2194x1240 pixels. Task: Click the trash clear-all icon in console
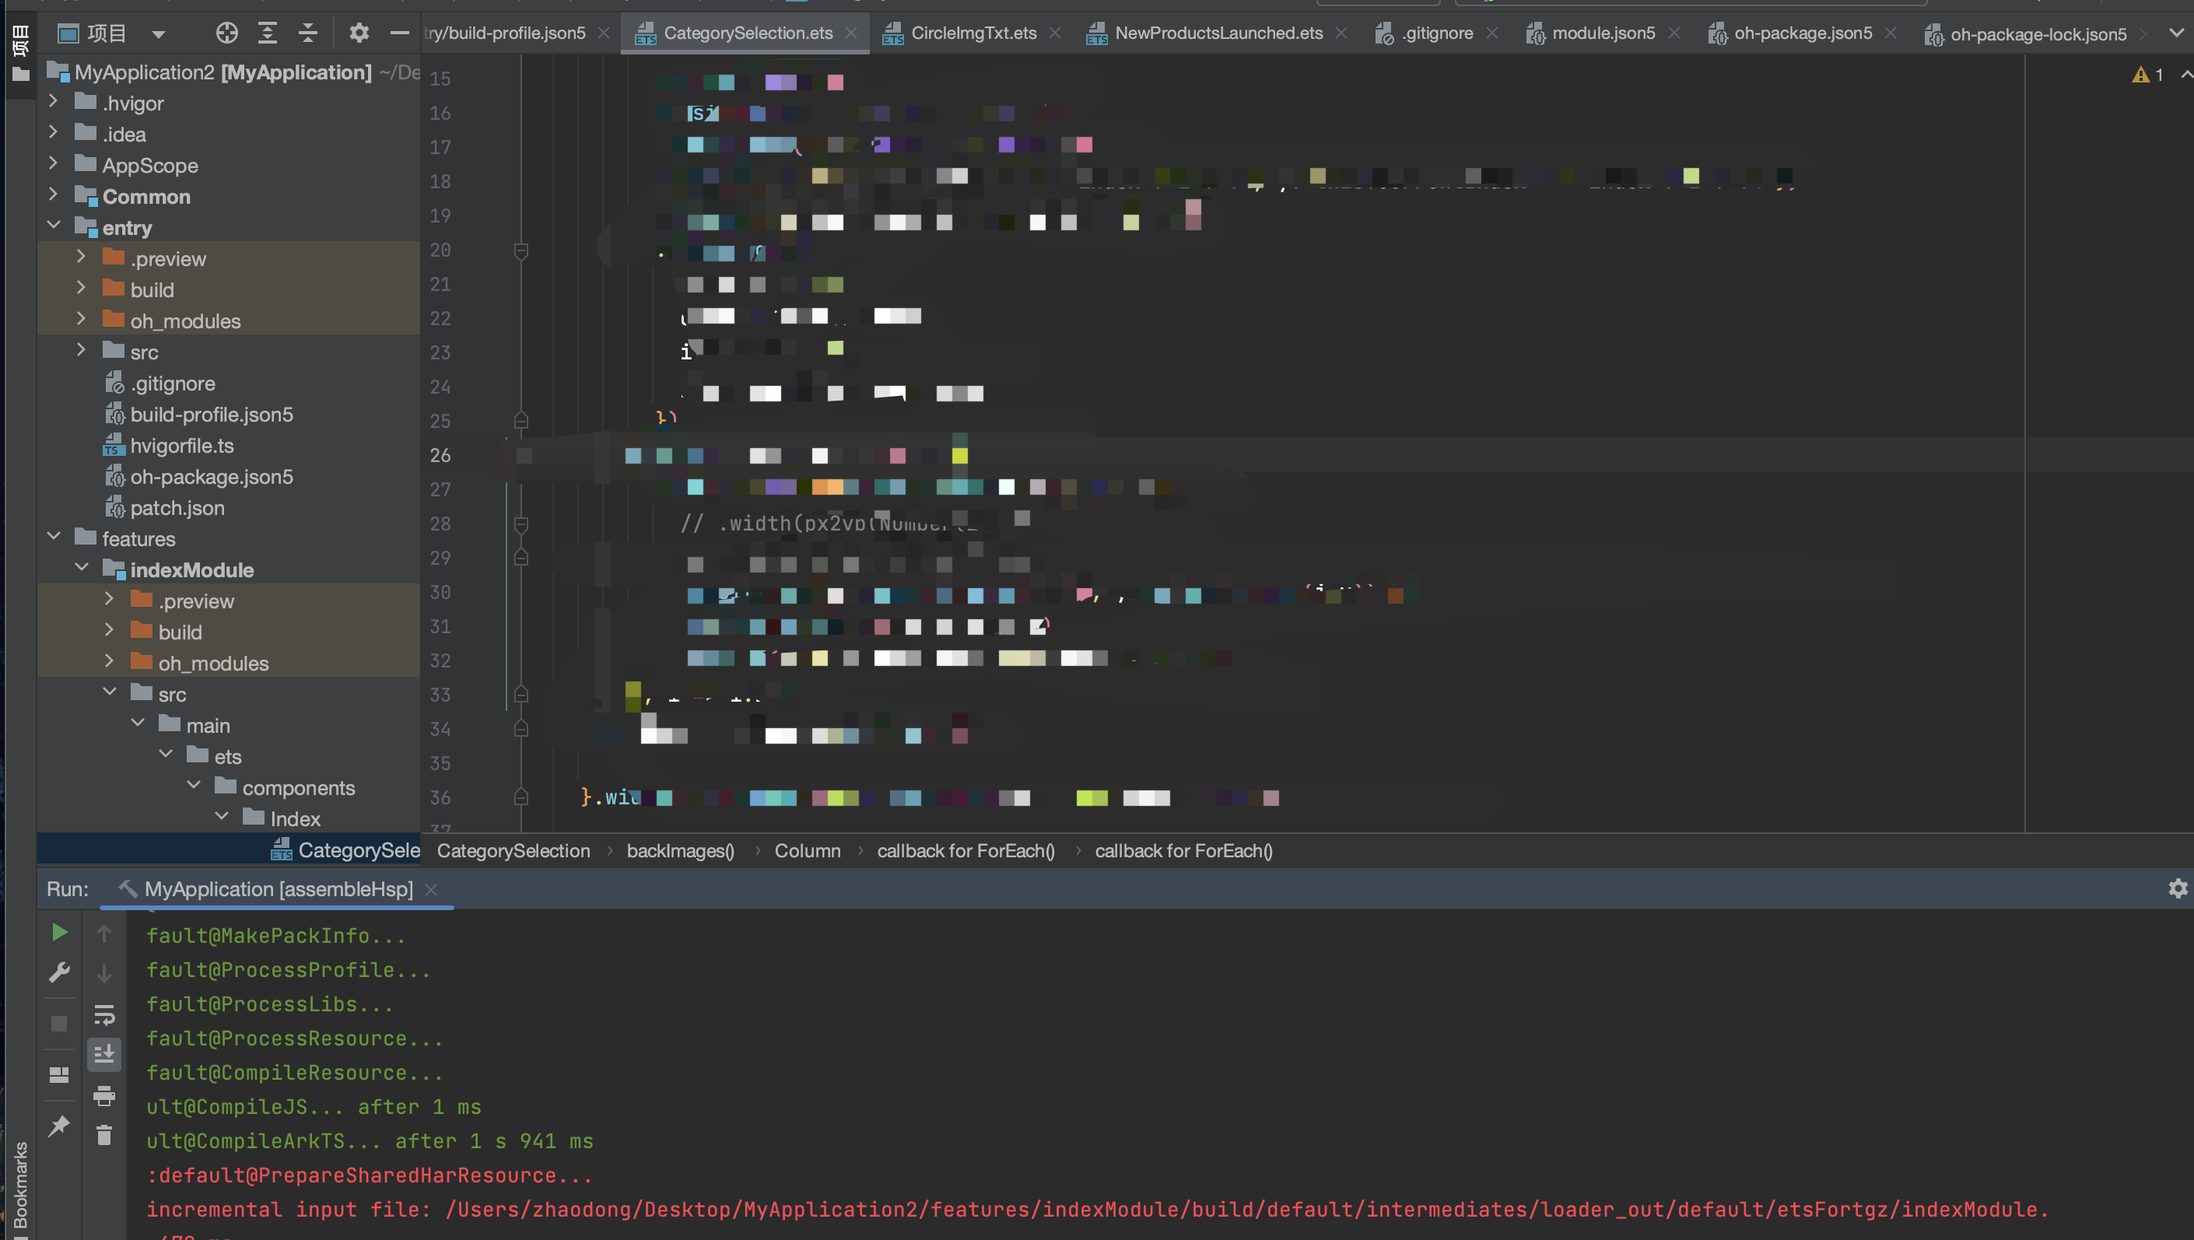point(104,1135)
